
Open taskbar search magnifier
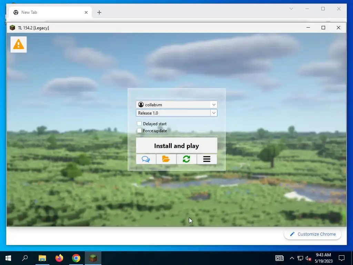tap(25, 258)
